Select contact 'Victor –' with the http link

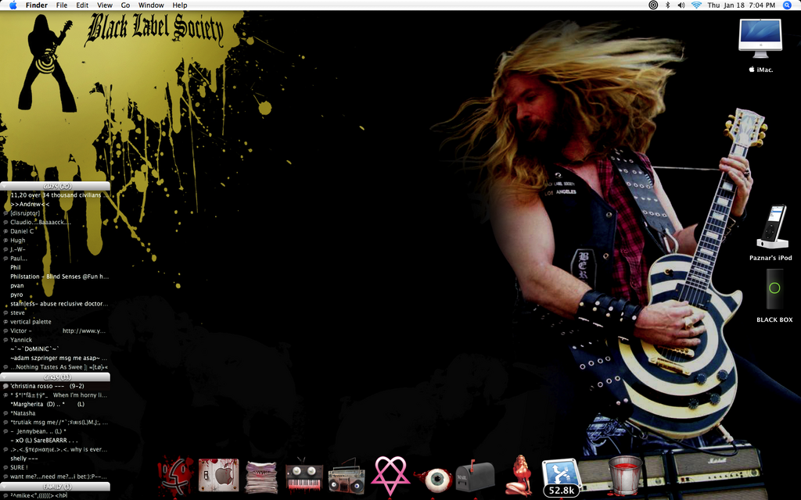[x=56, y=330]
